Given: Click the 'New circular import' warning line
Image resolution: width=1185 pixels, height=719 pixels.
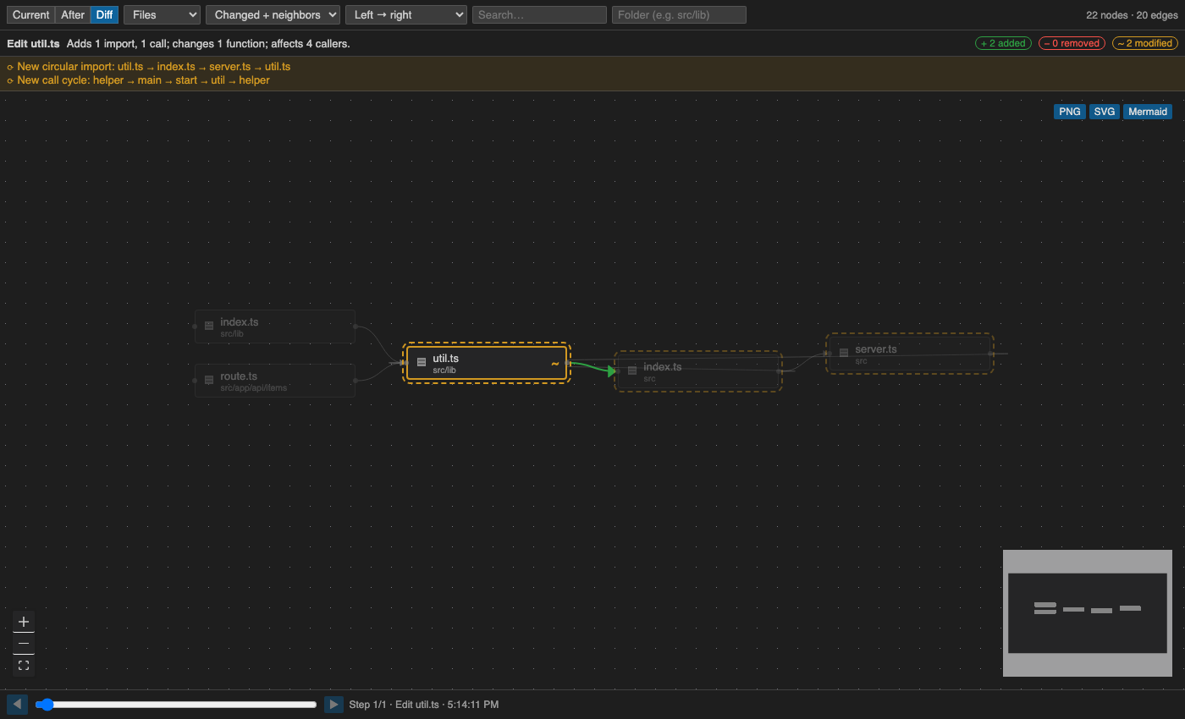Looking at the screenshot, I should 149,67.
